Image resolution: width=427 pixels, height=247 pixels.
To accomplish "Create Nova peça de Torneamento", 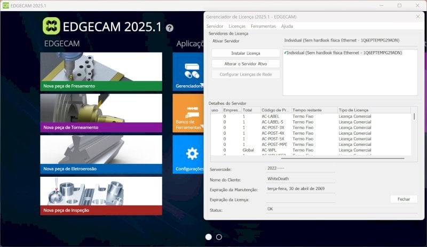I will (x=101, y=113).
